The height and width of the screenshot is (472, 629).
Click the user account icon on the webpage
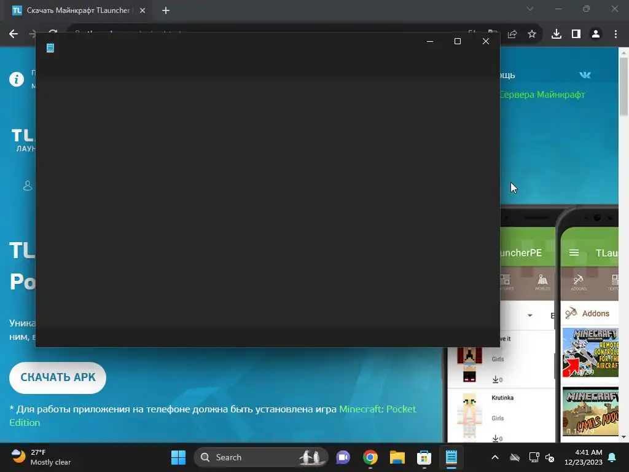[x=27, y=186]
